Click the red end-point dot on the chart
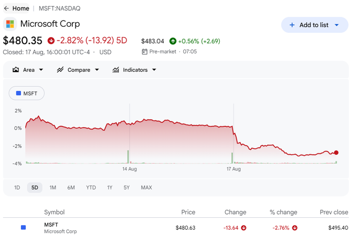Screen dimensions: 355x244 [336, 152]
